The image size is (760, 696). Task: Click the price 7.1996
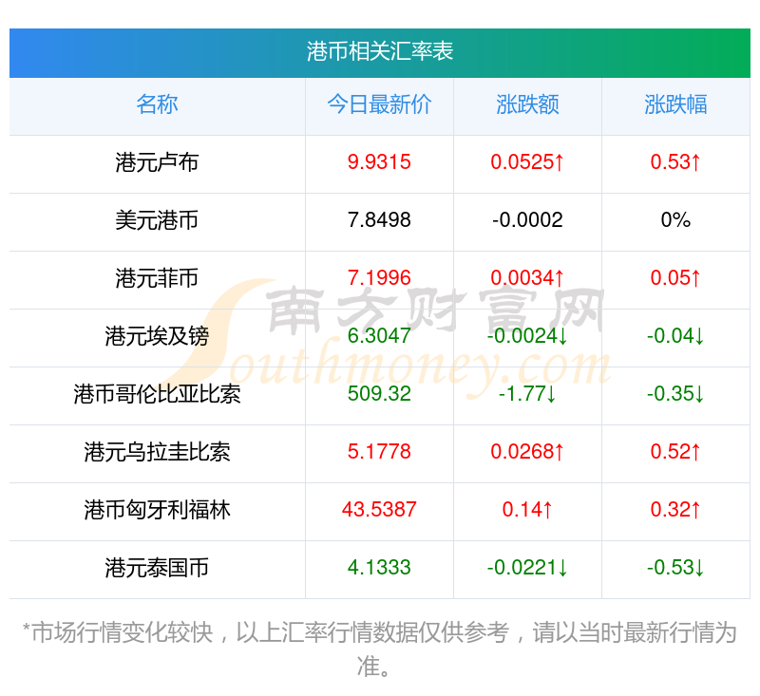379,278
